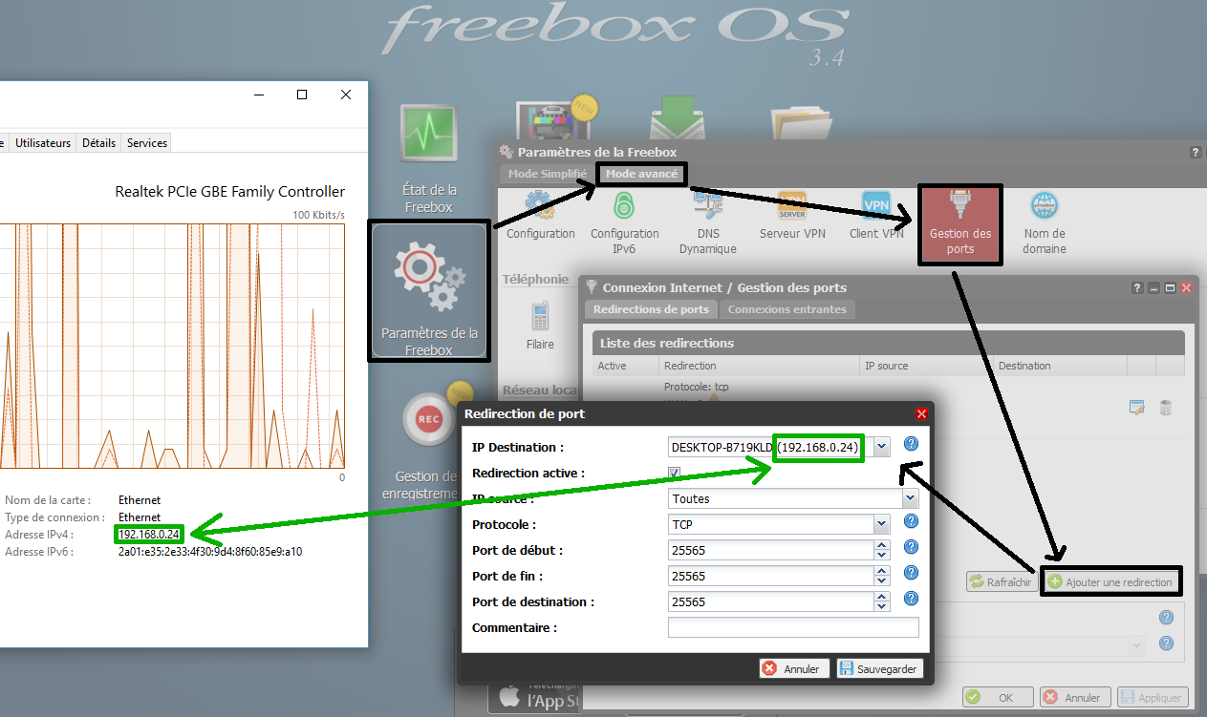The width and height of the screenshot is (1207, 717).
Task: Click help icon beside Port de début
Action: 911,547
